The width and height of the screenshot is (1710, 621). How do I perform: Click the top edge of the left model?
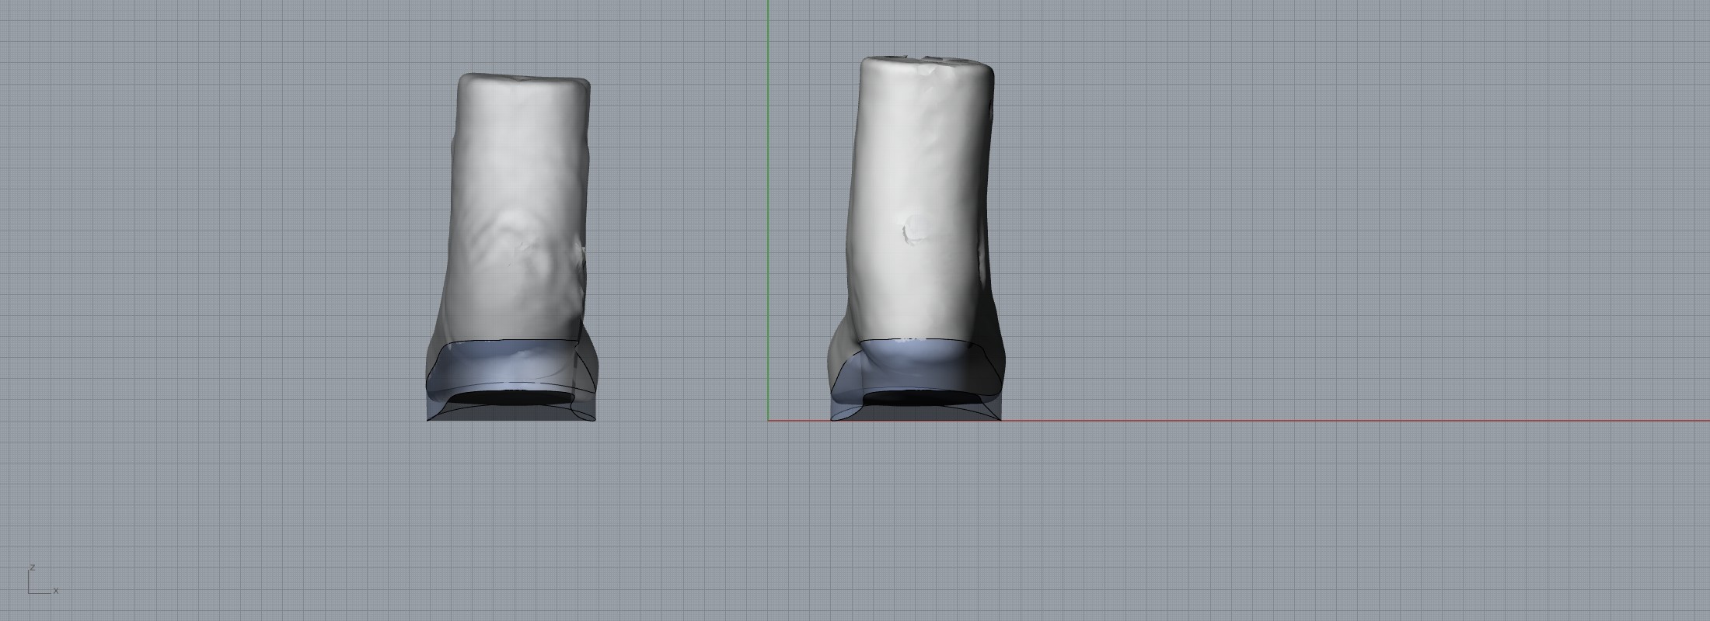click(x=522, y=77)
